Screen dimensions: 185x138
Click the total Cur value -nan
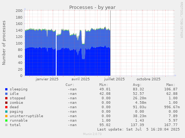tap(72, 125)
